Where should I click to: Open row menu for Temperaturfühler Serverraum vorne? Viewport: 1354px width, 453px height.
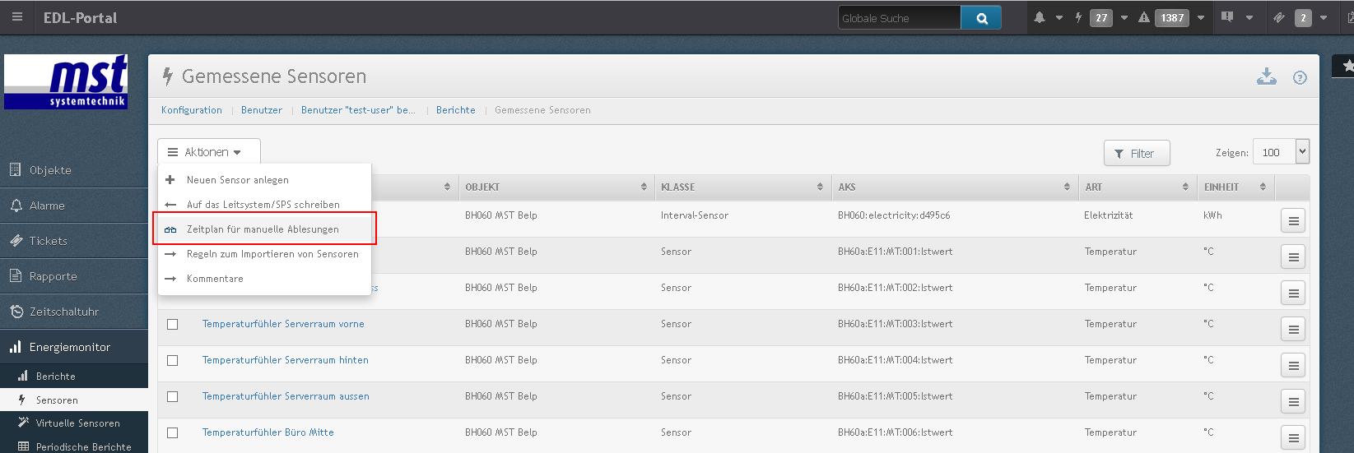1293,329
